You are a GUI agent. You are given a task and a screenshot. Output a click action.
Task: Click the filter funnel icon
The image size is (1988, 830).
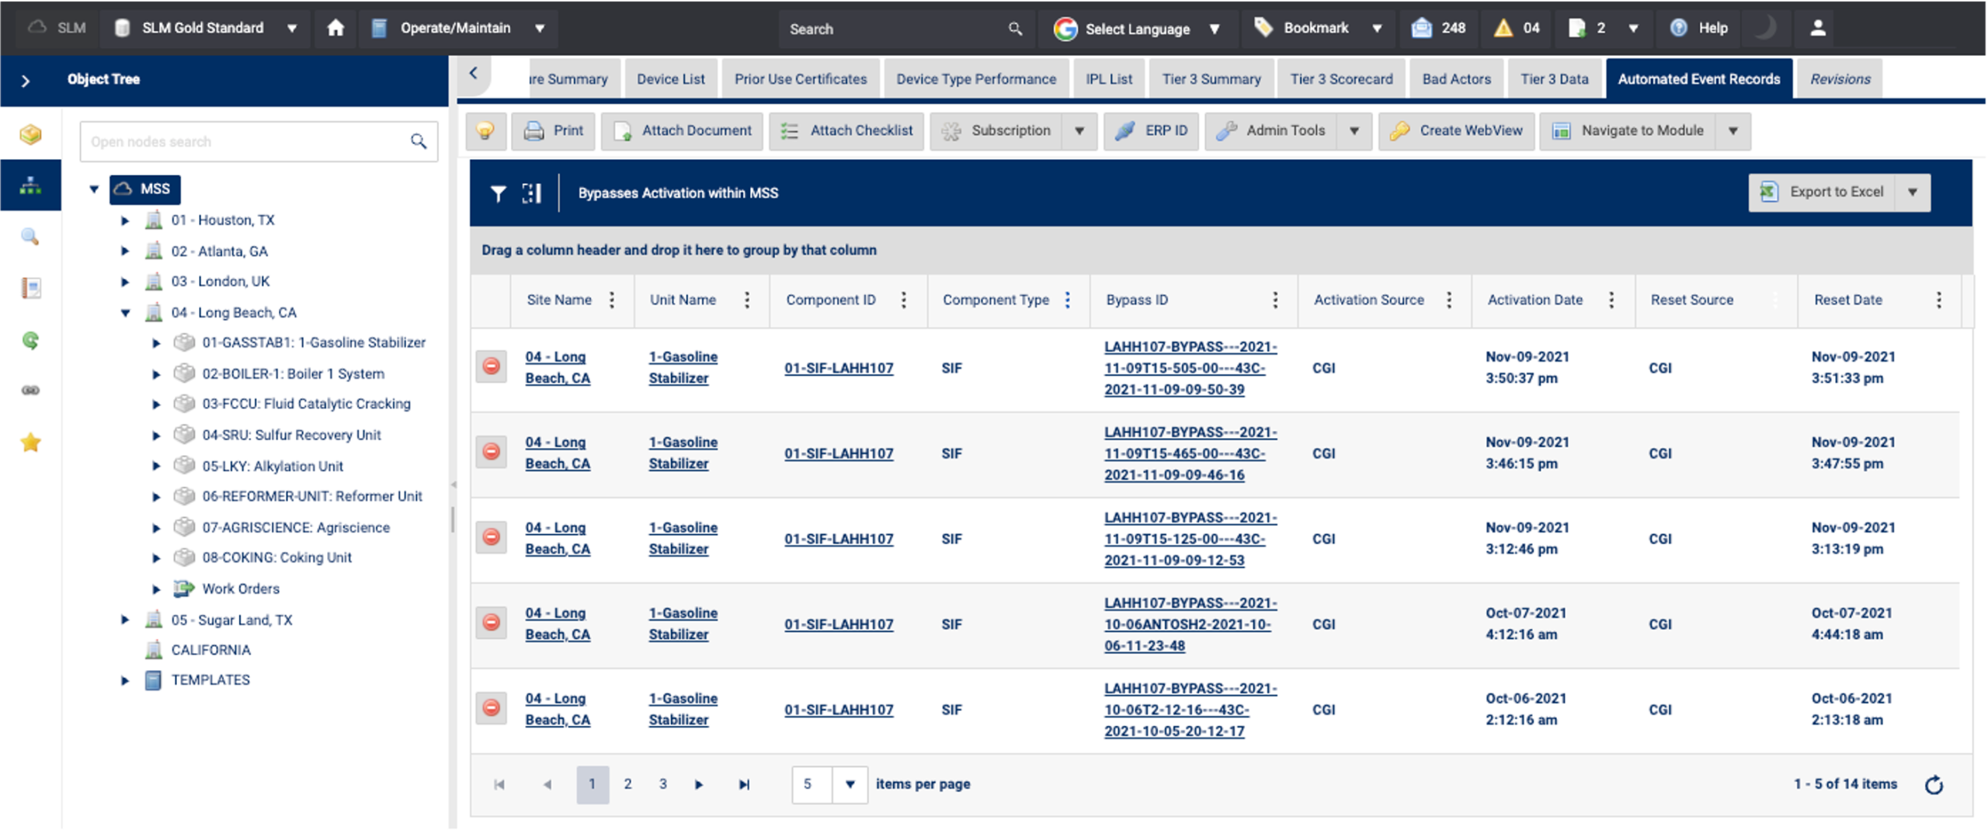click(x=498, y=193)
